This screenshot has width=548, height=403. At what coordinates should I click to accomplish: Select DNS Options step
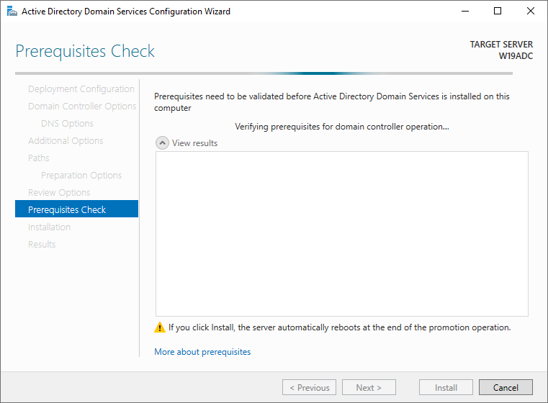point(67,124)
